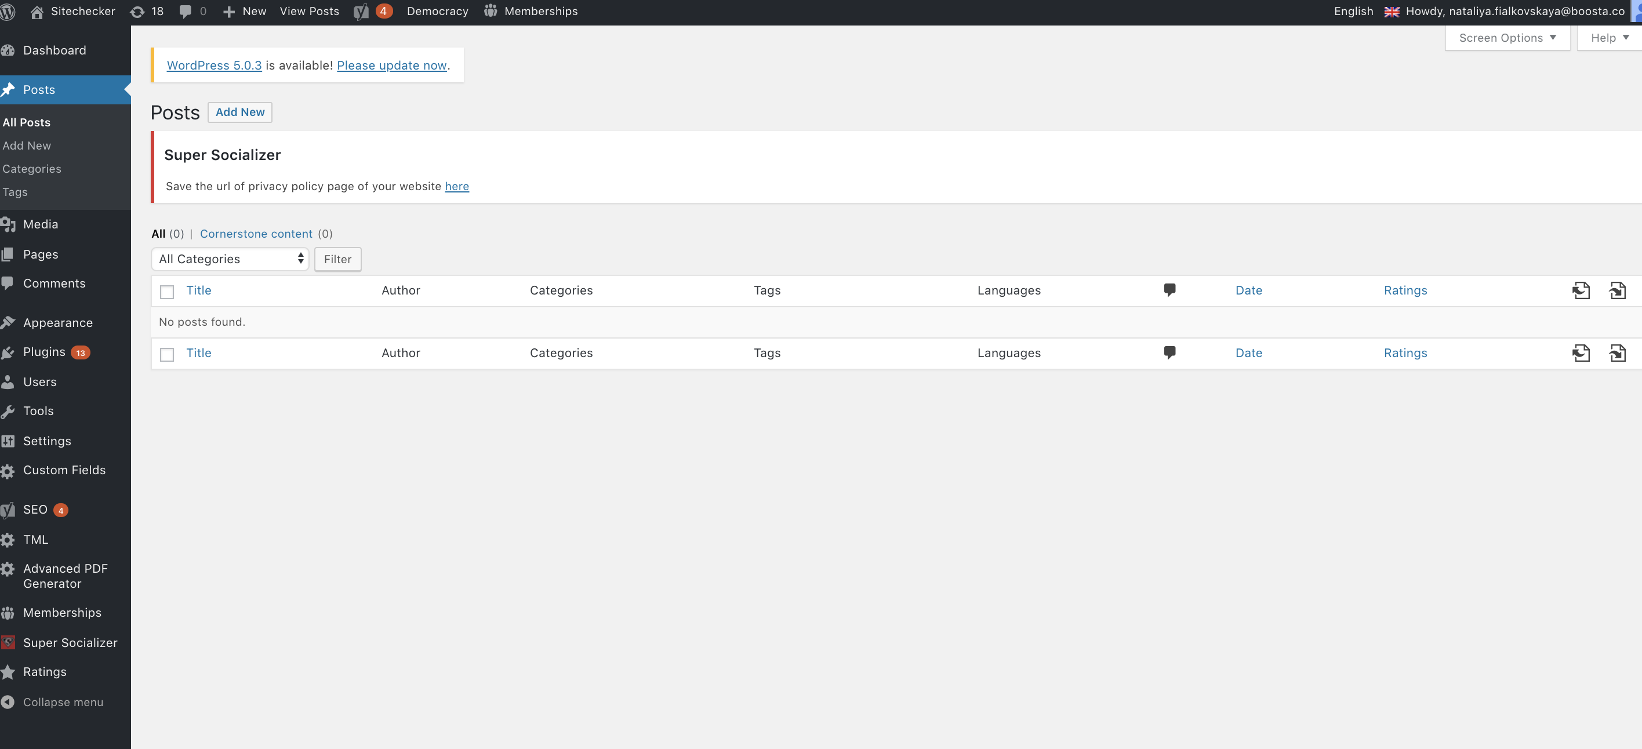Click the Memberships sidebar icon
This screenshot has height=749, width=1642.
click(9, 613)
